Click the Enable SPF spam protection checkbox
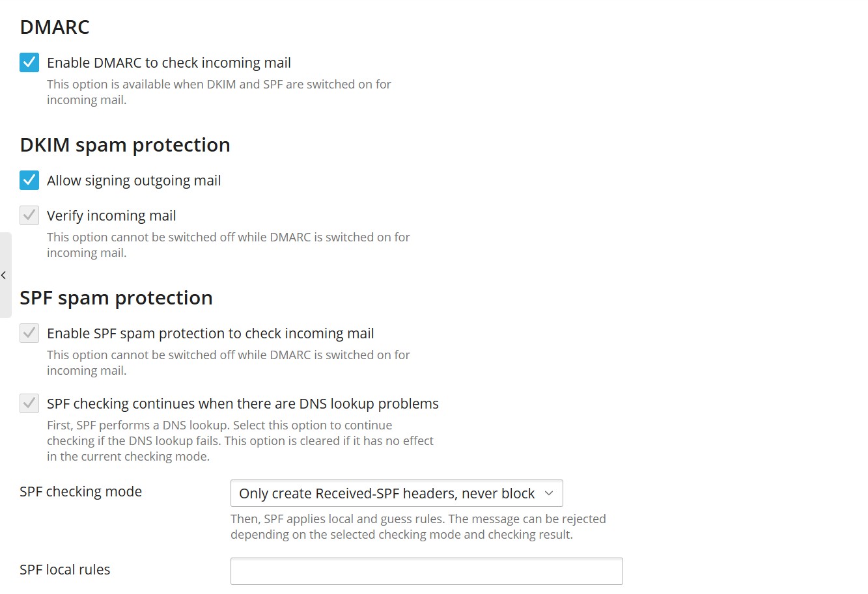 click(x=29, y=333)
